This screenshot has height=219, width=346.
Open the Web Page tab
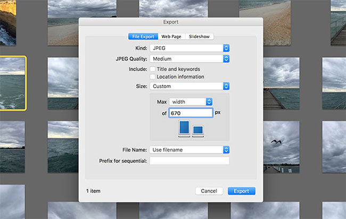171,37
